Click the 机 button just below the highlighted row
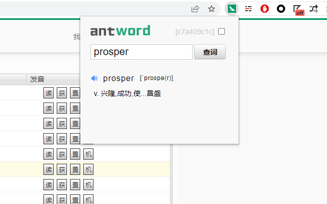Image resolution: width=327 pixels, height=204 pixels. coord(88,185)
